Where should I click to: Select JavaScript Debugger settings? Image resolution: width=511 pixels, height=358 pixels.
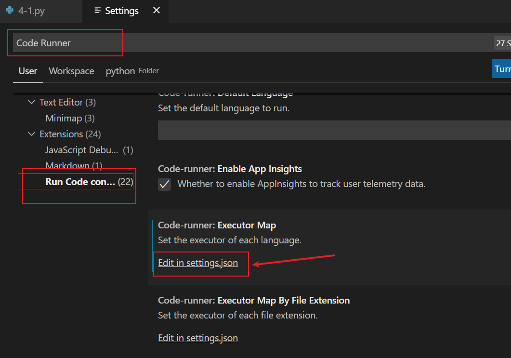[81, 150]
